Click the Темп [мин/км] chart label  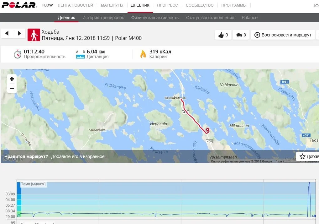tap(33, 184)
